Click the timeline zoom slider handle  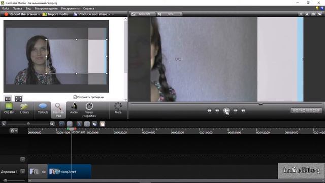(28, 124)
